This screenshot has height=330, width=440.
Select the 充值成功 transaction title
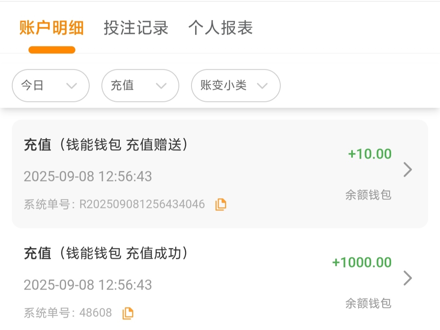[106, 253]
